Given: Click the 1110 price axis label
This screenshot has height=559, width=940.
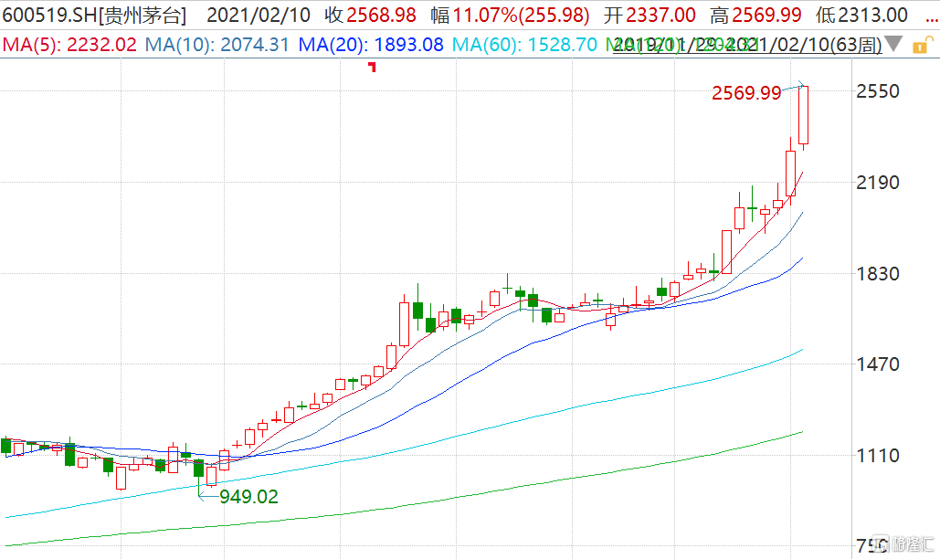Looking at the screenshot, I should (878, 456).
